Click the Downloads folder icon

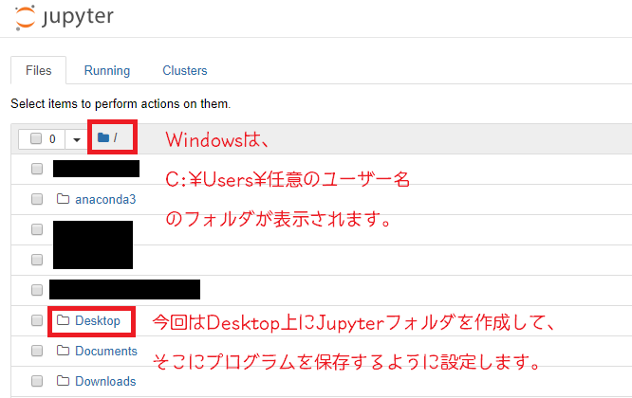click(x=63, y=380)
